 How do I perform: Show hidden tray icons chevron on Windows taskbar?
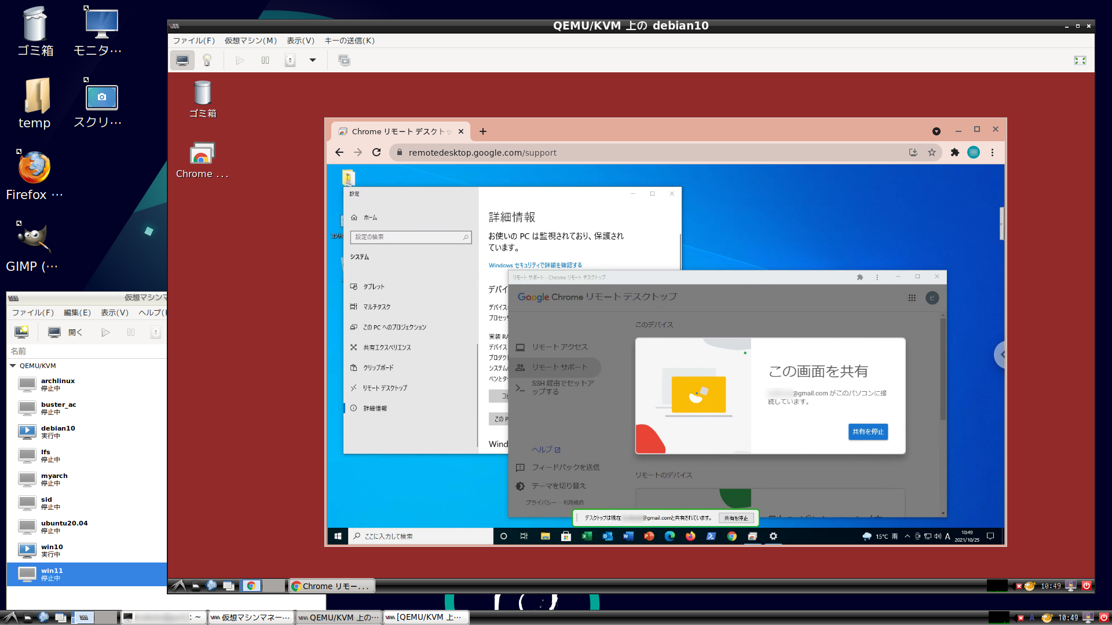click(x=907, y=536)
